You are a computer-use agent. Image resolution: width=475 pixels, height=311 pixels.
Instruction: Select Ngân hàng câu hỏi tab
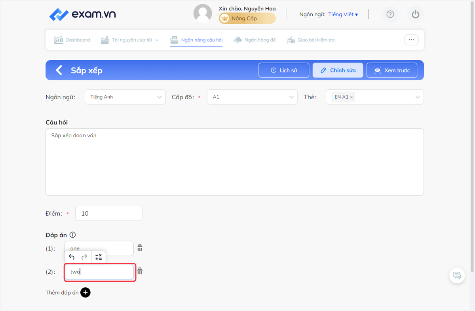196,40
